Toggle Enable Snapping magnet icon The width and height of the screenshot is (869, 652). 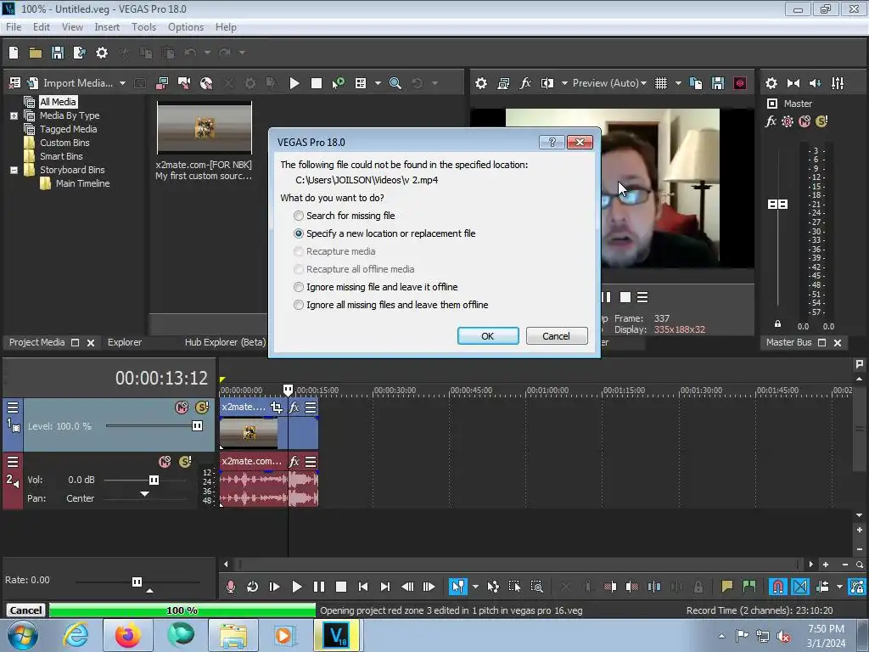pos(778,587)
